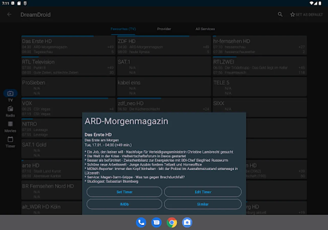Image resolution: width=328 pixels, height=230 pixels.
Task: Open the Timer section in the sidebar
Action: (x=10, y=142)
